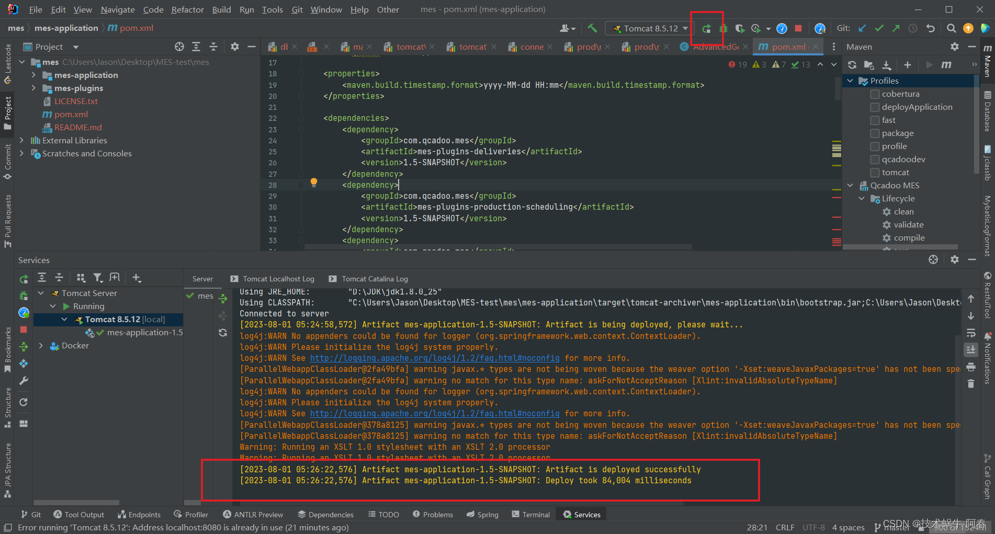Open the Project view dropdown arrow
This screenshot has width=995, height=534.
(x=76, y=47)
